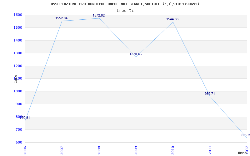The height and width of the screenshot is (156, 250).
Task: Click the 770.81 data label
Action: pyautogui.click(x=25, y=118)
